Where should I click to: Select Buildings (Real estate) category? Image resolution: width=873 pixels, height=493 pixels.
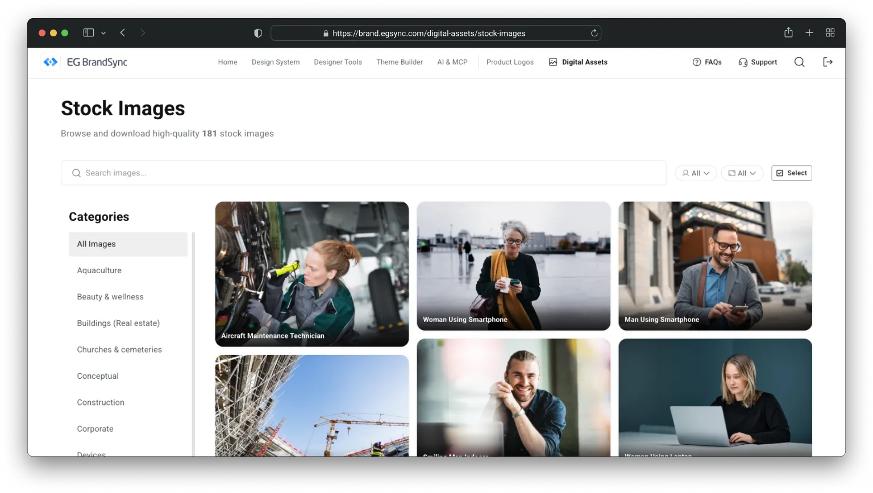click(128, 323)
